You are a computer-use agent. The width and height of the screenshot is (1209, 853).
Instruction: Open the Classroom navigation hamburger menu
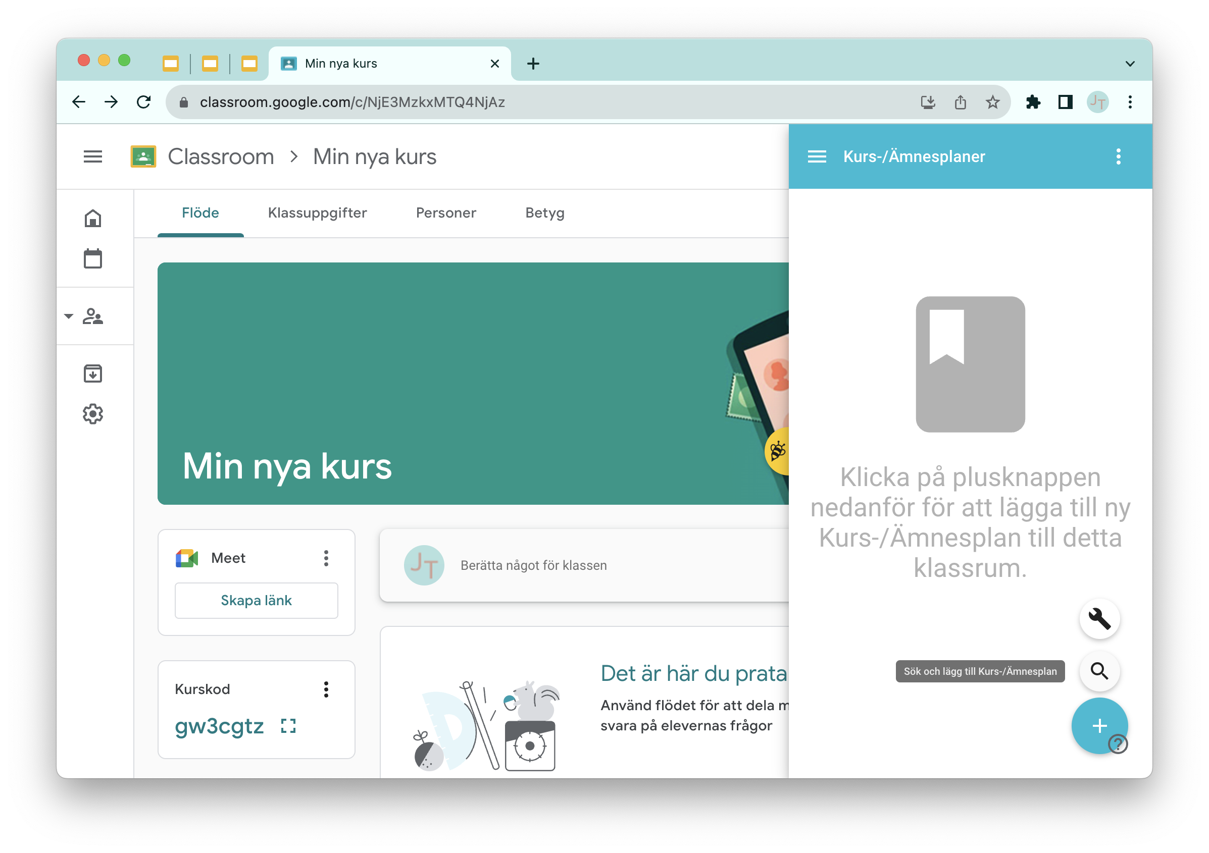point(93,156)
